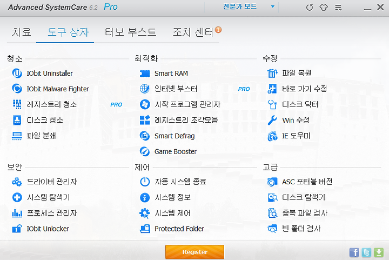389x260 pixels.
Task: Click the 프로세스 관리자 label
Action: (x=52, y=213)
